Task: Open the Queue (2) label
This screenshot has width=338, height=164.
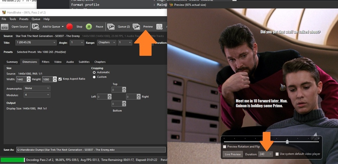Action: [x=124, y=27]
